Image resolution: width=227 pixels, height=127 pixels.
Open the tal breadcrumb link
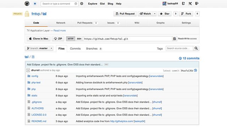pos(27,57)
